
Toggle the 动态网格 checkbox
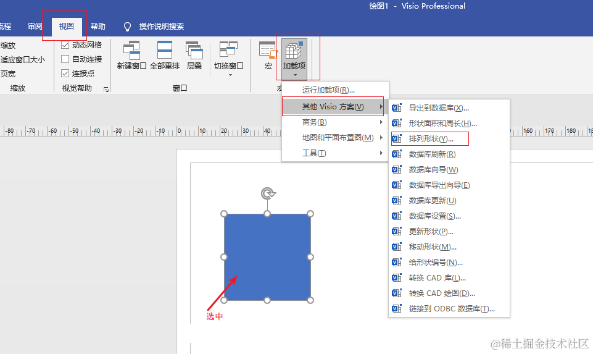point(65,45)
